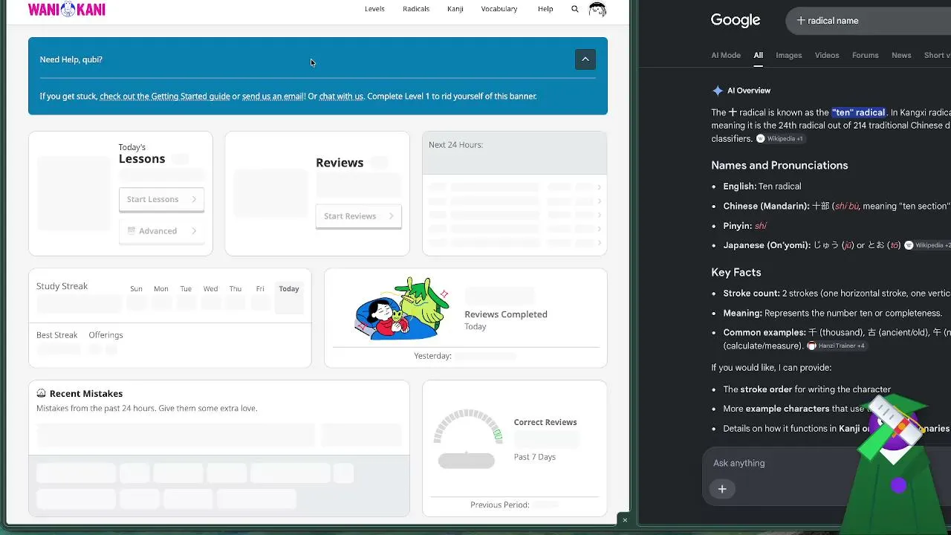The height and width of the screenshot is (535, 951).
Task: Click the Offerings label
Action: pyautogui.click(x=106, y=335)
